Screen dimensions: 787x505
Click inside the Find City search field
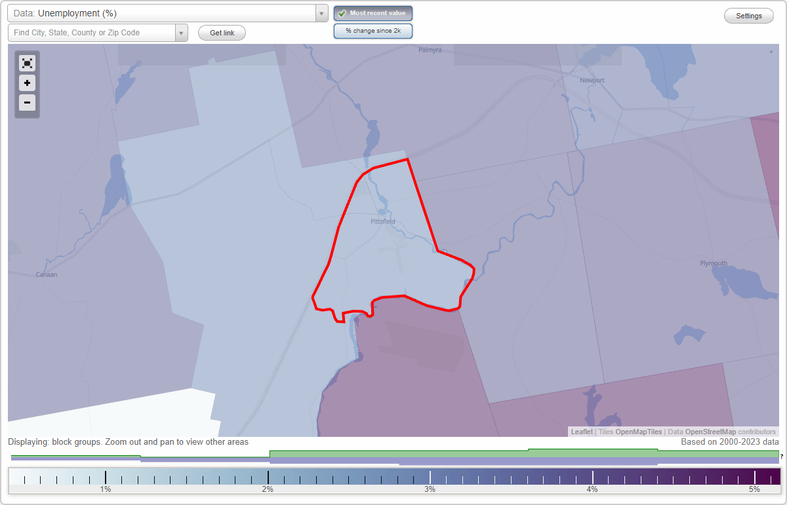pos(92,32)
